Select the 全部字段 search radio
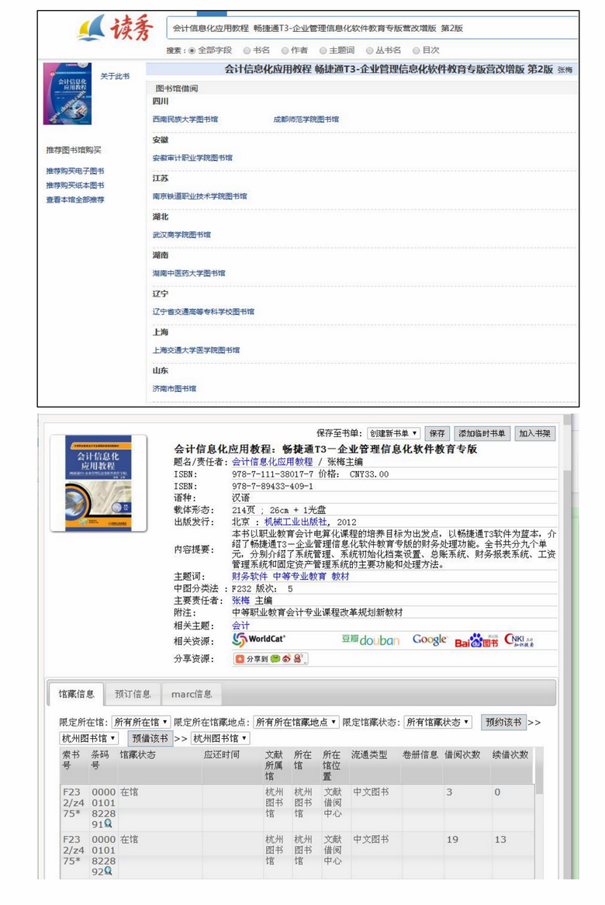Screen dimensions: 605x905 coord(192,50)
